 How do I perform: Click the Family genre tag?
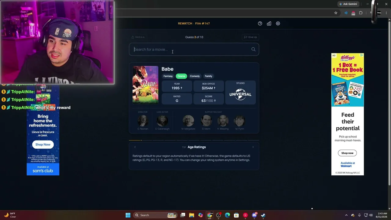[x=209, y=76]
